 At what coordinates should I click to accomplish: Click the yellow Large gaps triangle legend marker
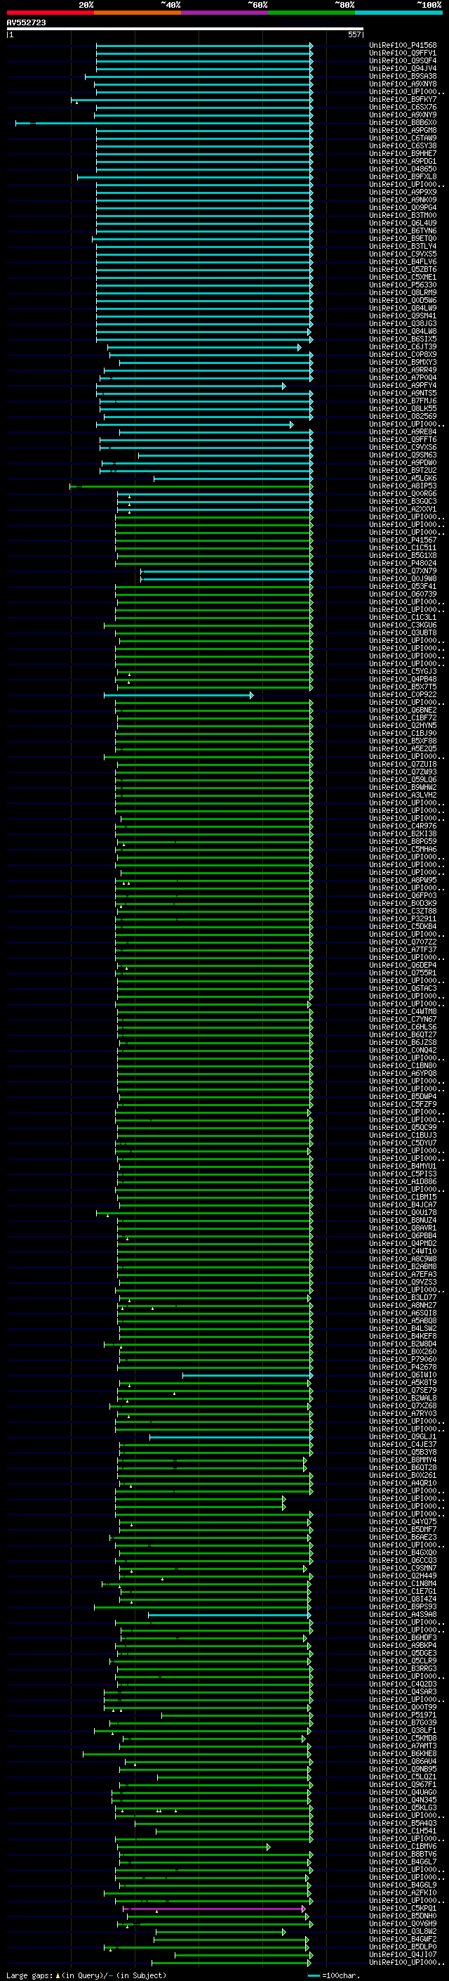tap(58, 1975)
